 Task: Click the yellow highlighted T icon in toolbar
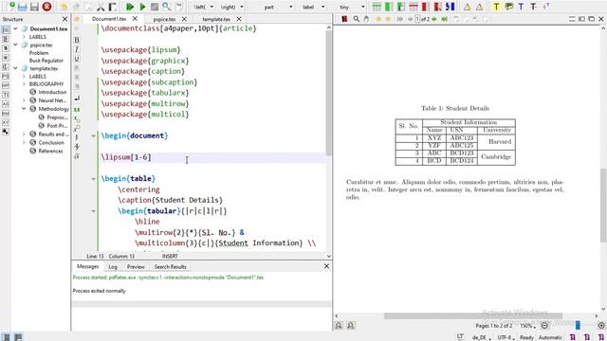[496, 7]
